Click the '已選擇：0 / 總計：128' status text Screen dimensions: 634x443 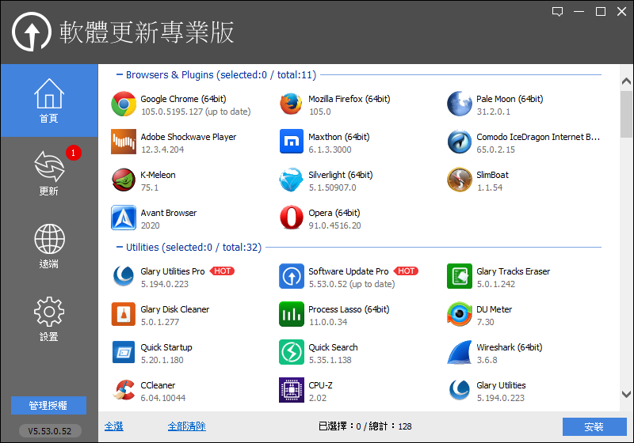[x=365, y=426]
